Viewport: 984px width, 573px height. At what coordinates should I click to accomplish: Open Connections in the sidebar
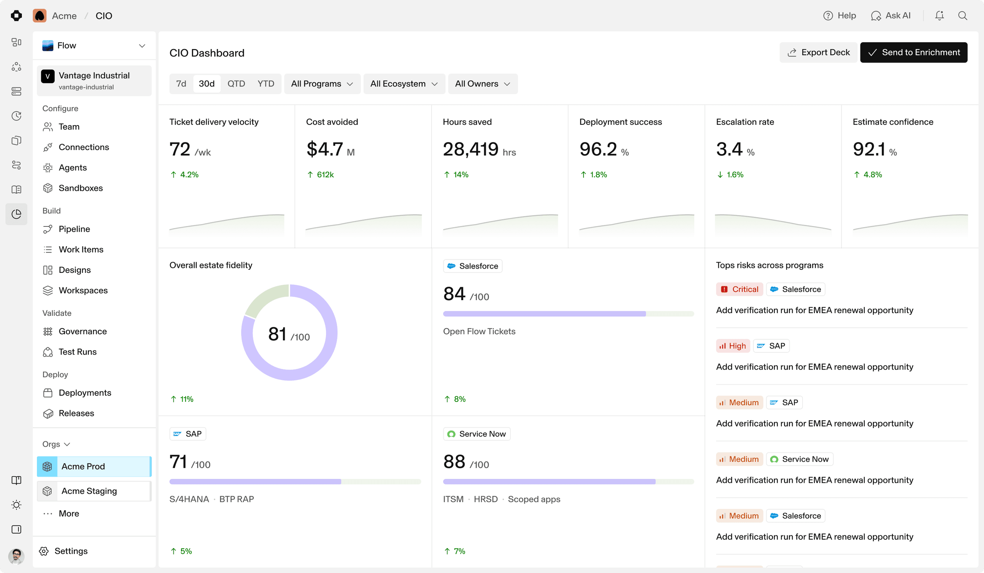tap(94, 147)
